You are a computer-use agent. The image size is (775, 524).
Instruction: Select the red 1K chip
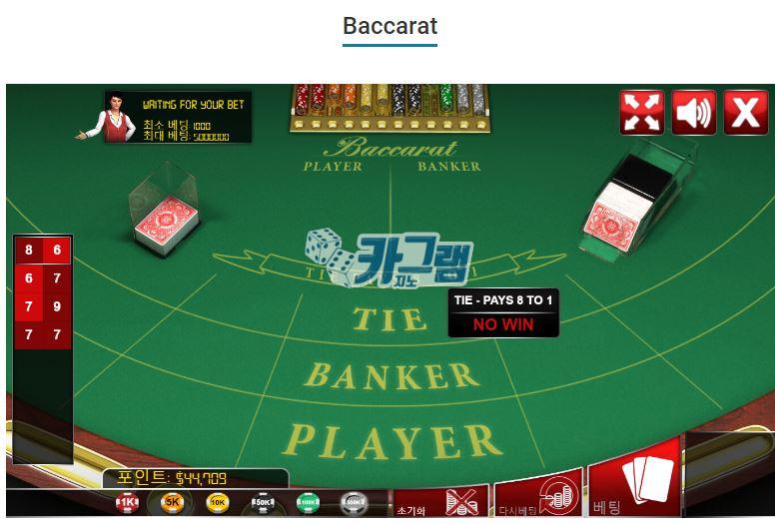[x=127, y=502]
